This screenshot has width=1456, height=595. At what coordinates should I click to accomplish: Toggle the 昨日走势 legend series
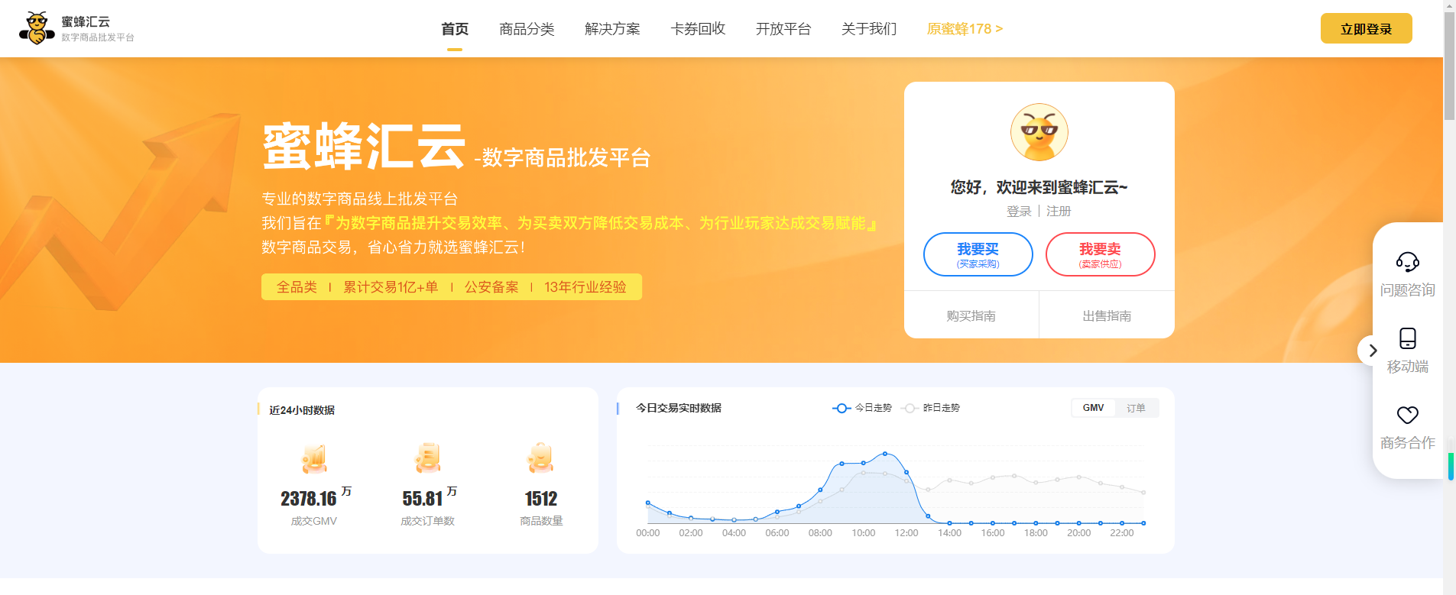click(x=931, y=408)
